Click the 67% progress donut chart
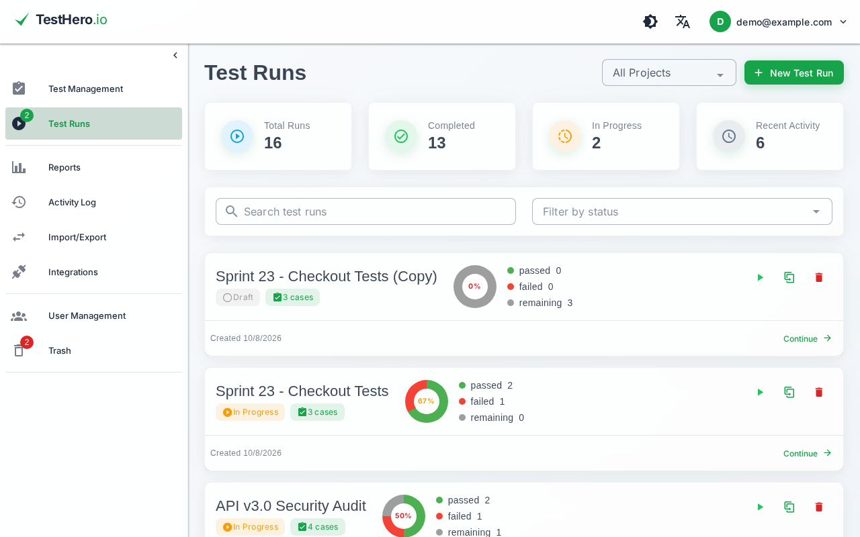Image resolution: width=860 pixels, height=537 pixels. pos(427,401)
